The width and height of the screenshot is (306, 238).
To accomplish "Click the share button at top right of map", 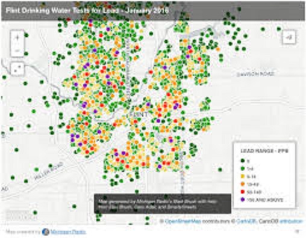I will point(289,37).
